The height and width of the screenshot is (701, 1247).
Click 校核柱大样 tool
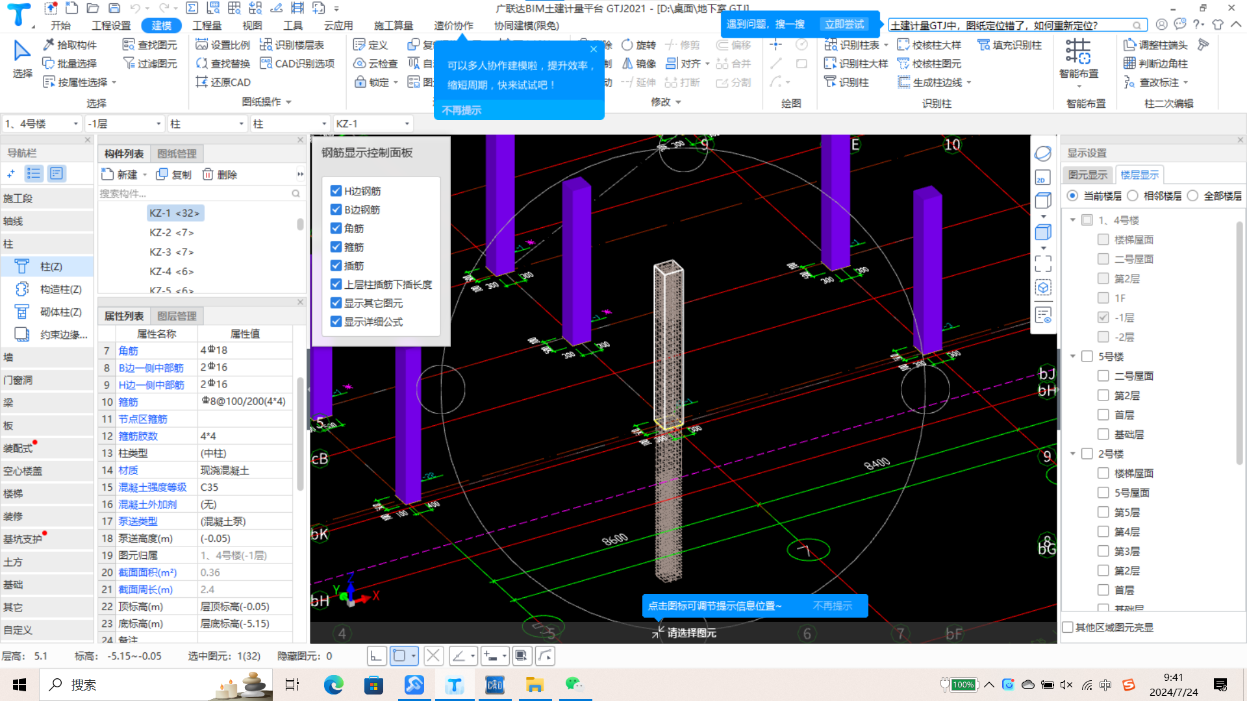929,45
